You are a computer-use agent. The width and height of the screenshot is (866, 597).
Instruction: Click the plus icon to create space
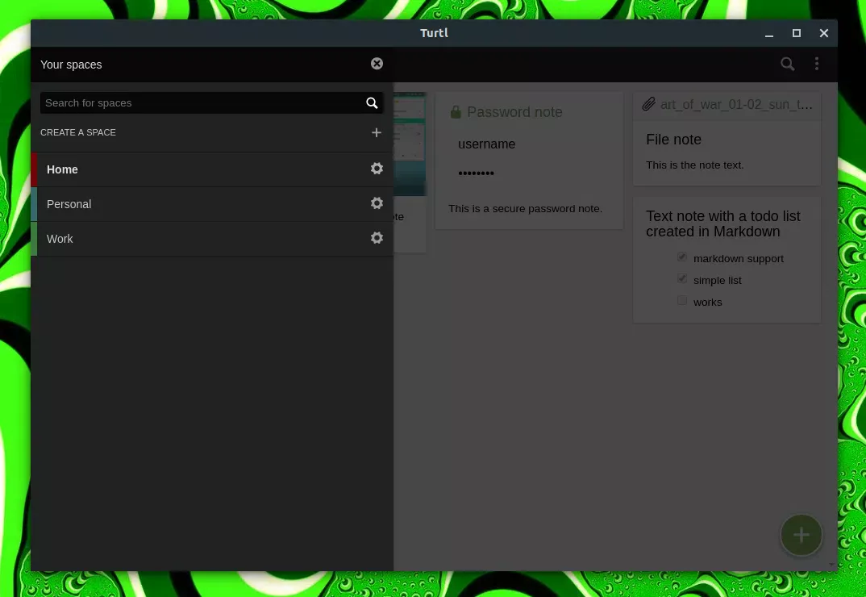pyautogui.click(x=377, y=132)
